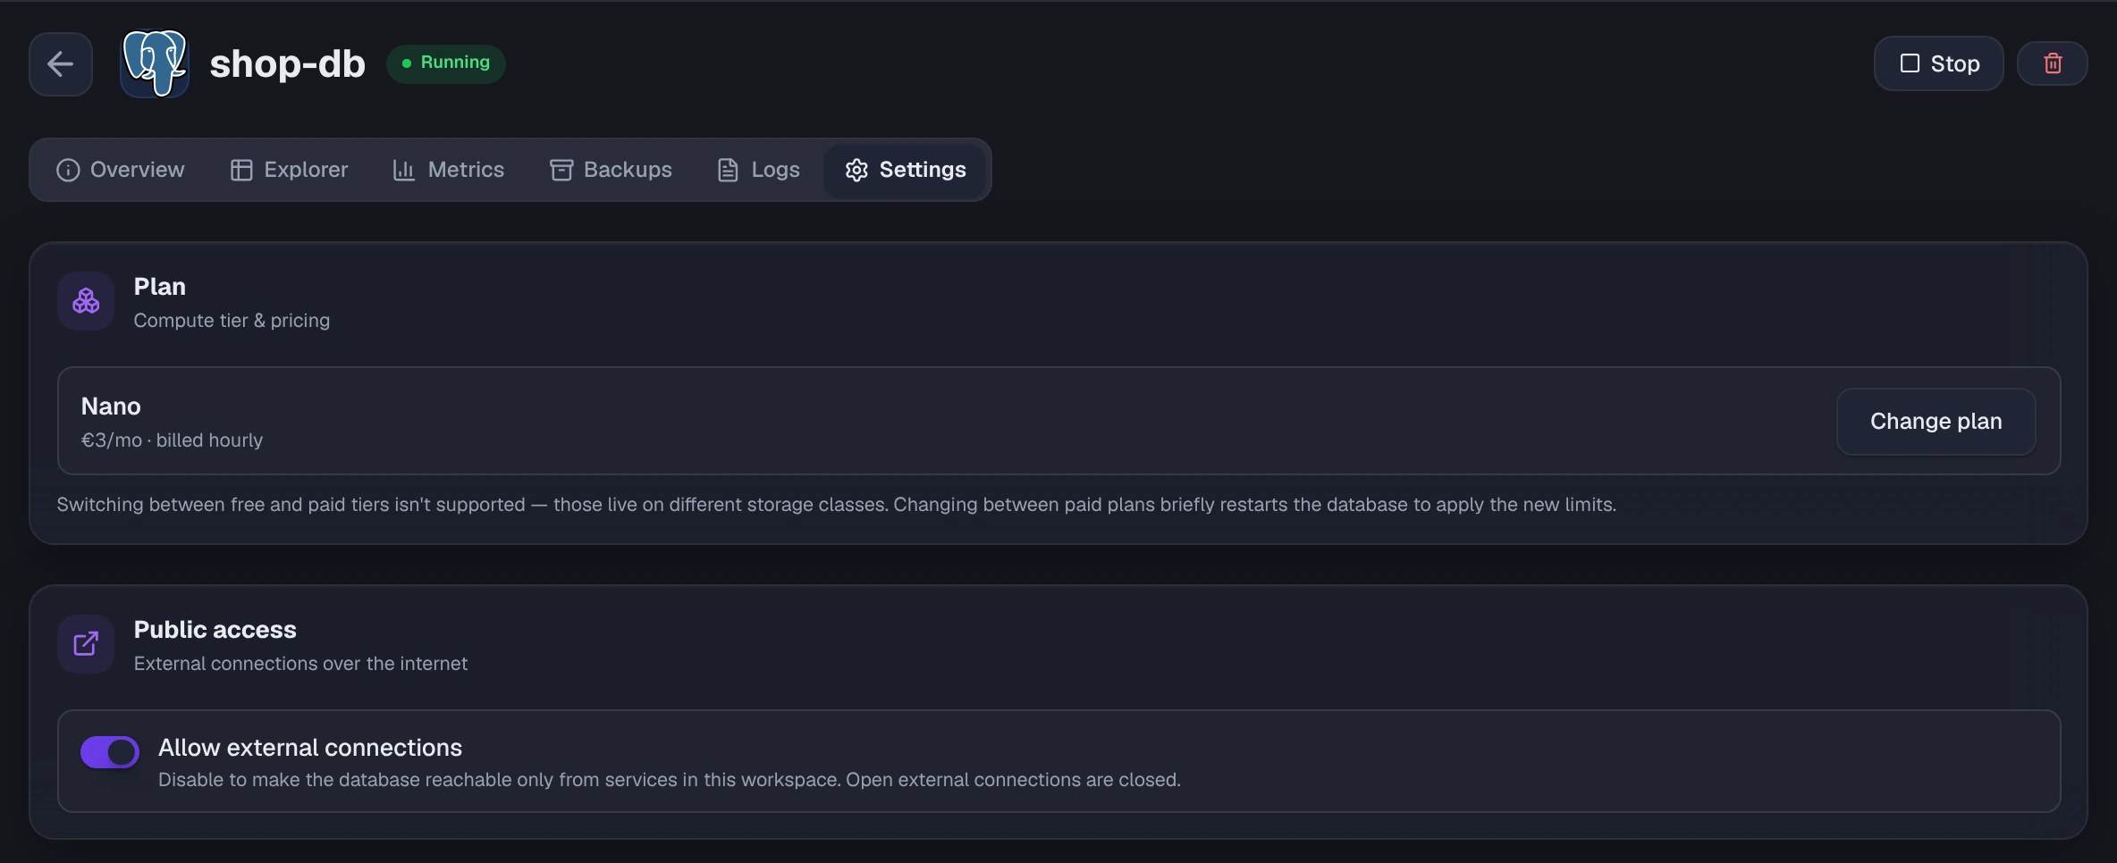Open the Overview tab
2117x863 pixels.
[x=121, y=170]
